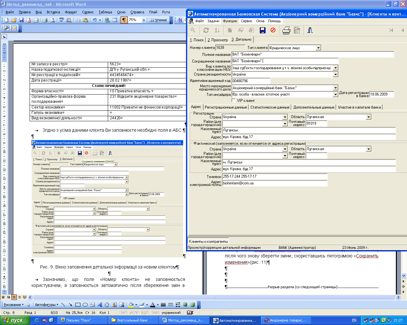Open the Виртуальный банк taskbar item
This screenshot has height=325, width=407.
[x=134, y=320]
